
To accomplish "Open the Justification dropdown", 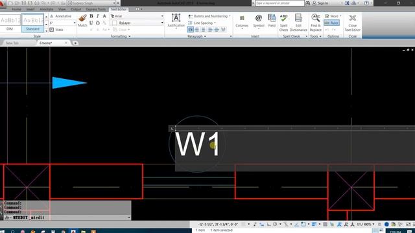I will click(x=176, y=21).
